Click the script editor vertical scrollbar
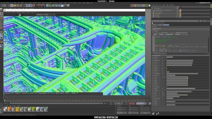 point(209,44)
